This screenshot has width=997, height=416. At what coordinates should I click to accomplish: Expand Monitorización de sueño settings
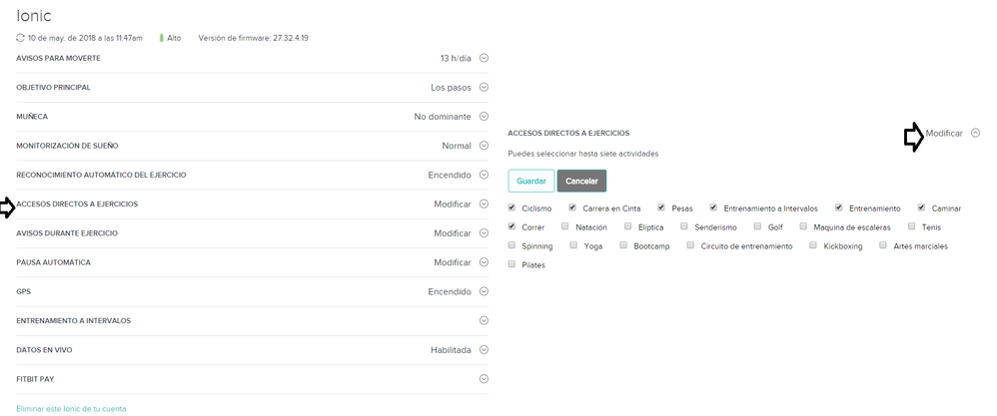tap(484, 146)
